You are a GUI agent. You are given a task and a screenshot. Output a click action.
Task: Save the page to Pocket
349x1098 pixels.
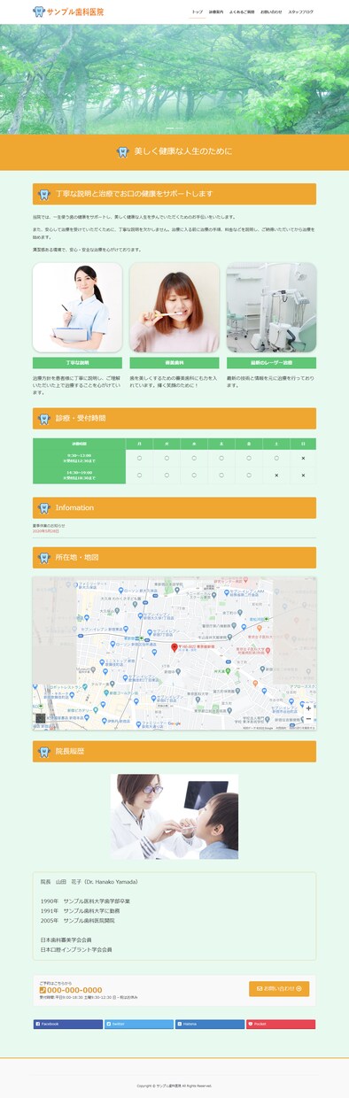coord(281,1024)
